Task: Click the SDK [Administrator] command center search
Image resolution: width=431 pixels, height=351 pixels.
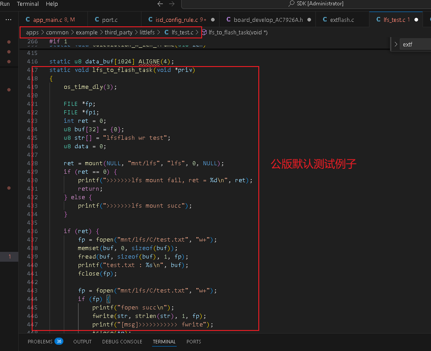Action: pos(316,4)
